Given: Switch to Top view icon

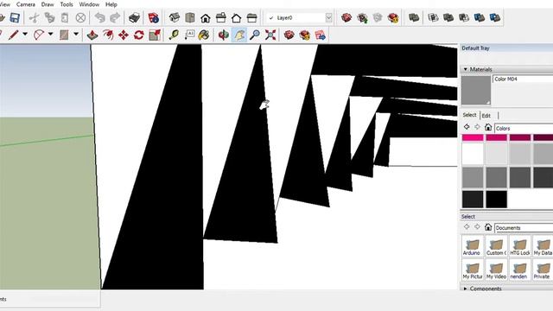Looking at the screenshot, I should [190, 17].
